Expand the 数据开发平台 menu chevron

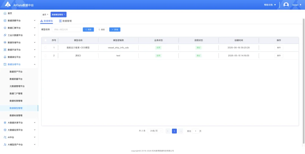[35, 50]
